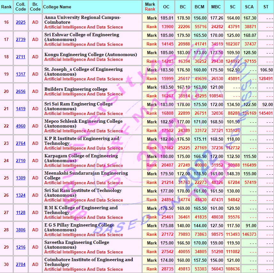Select college code link 1216
Viewport: 274px width, 273px height.
click(20, 247)
